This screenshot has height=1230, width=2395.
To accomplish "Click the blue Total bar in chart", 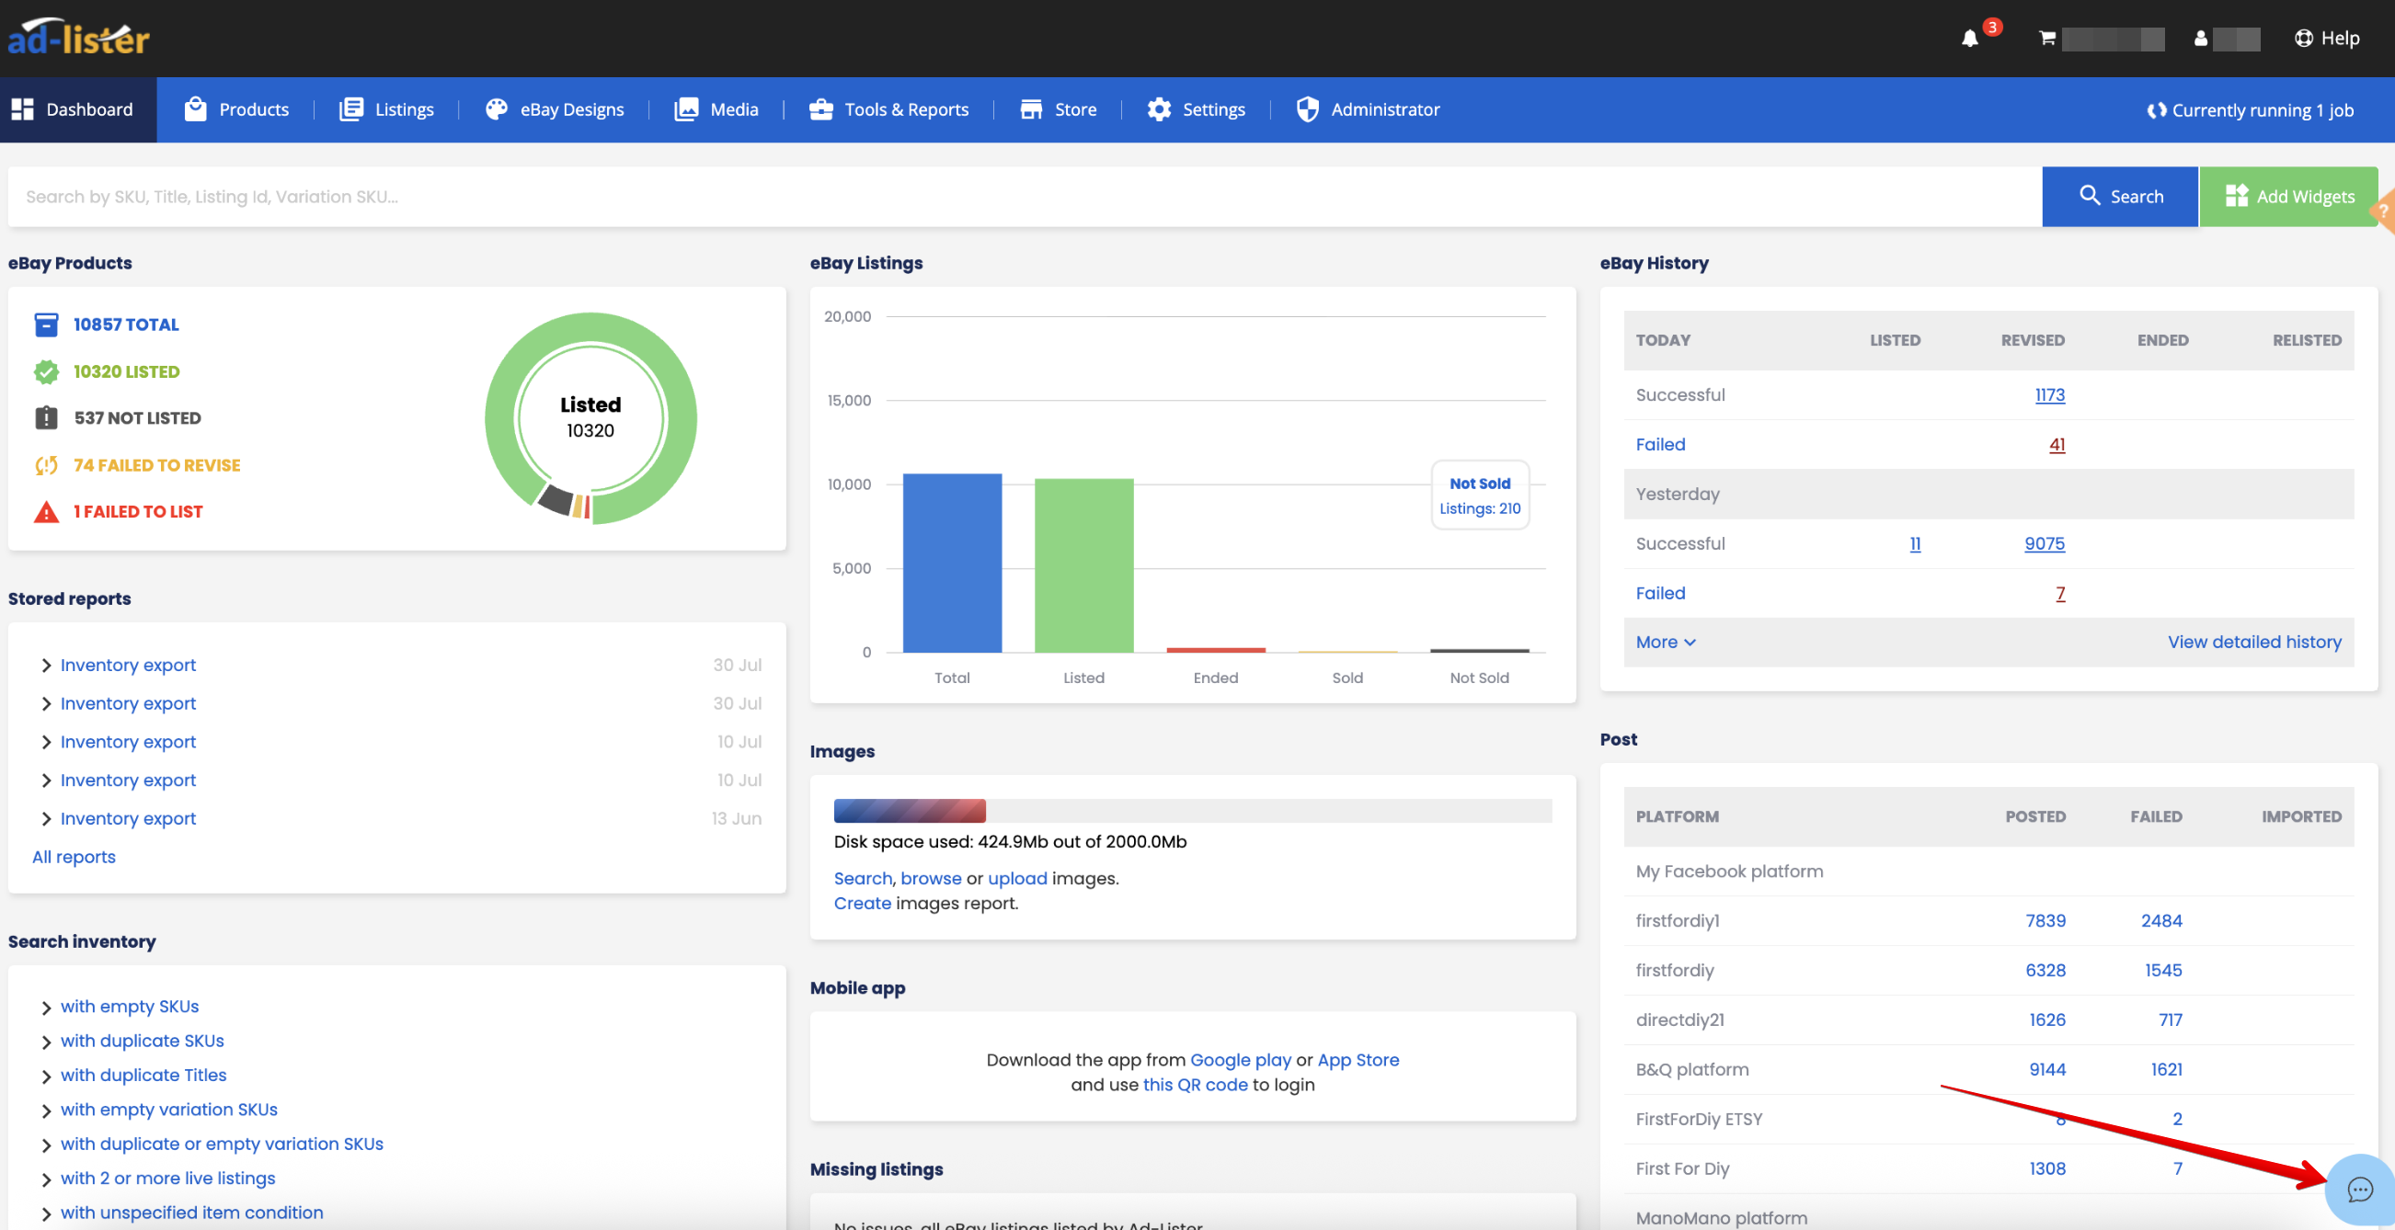I will 952,563.
